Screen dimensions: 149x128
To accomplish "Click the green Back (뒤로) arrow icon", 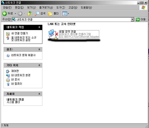I will 4,14.
